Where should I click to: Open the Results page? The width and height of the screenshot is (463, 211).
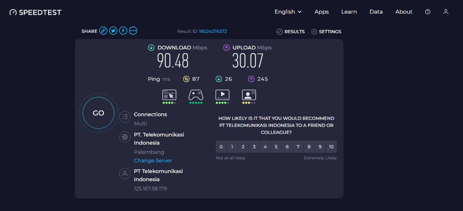(x=291, y=32)
